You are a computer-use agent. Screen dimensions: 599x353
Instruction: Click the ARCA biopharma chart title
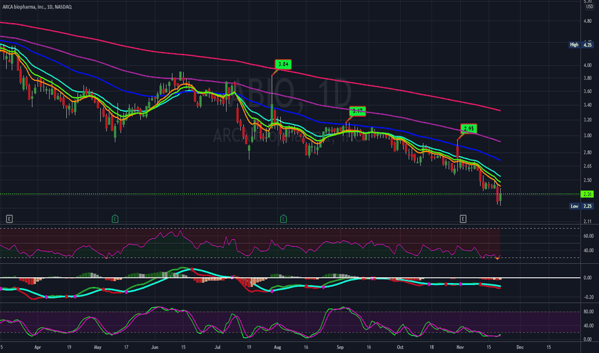(37, 7)
